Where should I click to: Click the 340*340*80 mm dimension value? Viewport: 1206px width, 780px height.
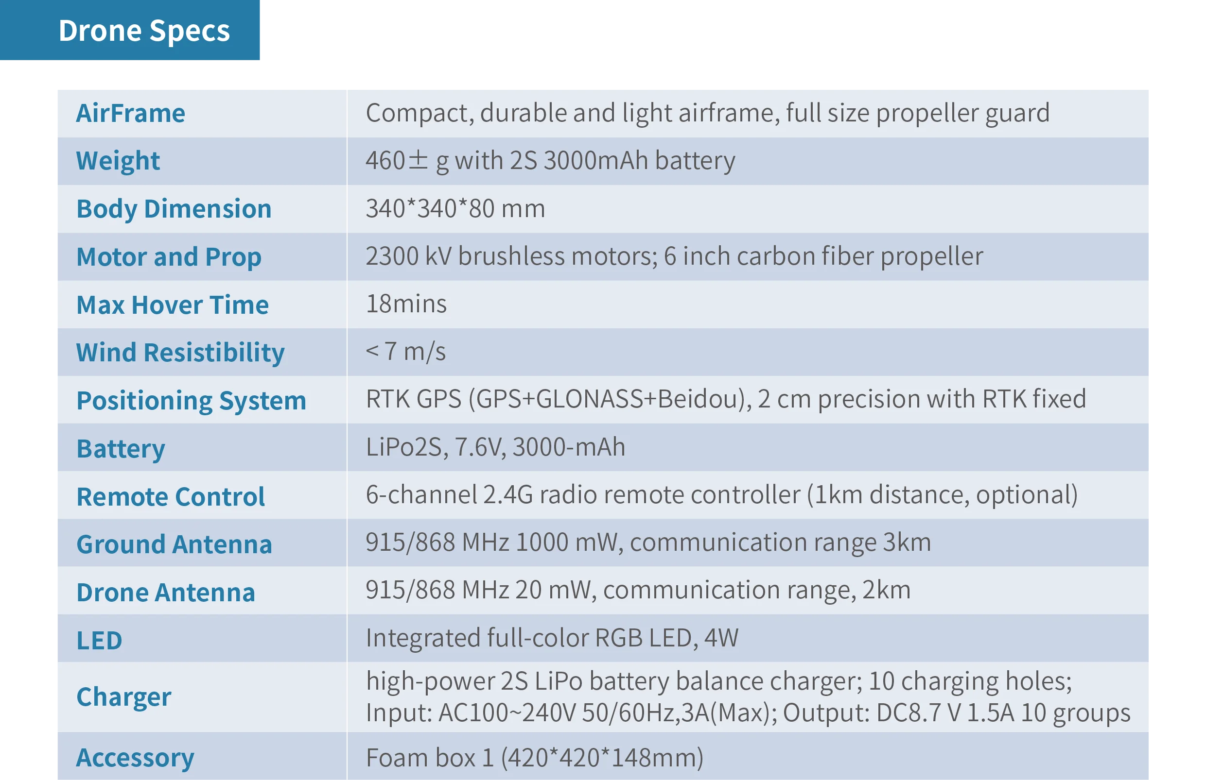pos(455,208)
